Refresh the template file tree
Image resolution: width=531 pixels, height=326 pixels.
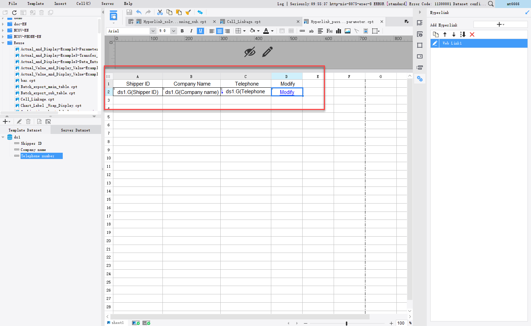click(14, 13)
